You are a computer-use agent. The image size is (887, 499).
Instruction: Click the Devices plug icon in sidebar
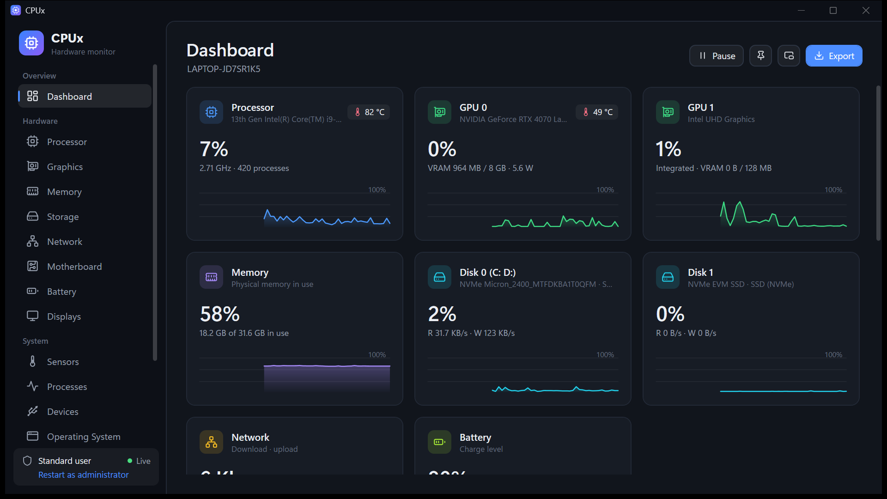tap(32, 411)
